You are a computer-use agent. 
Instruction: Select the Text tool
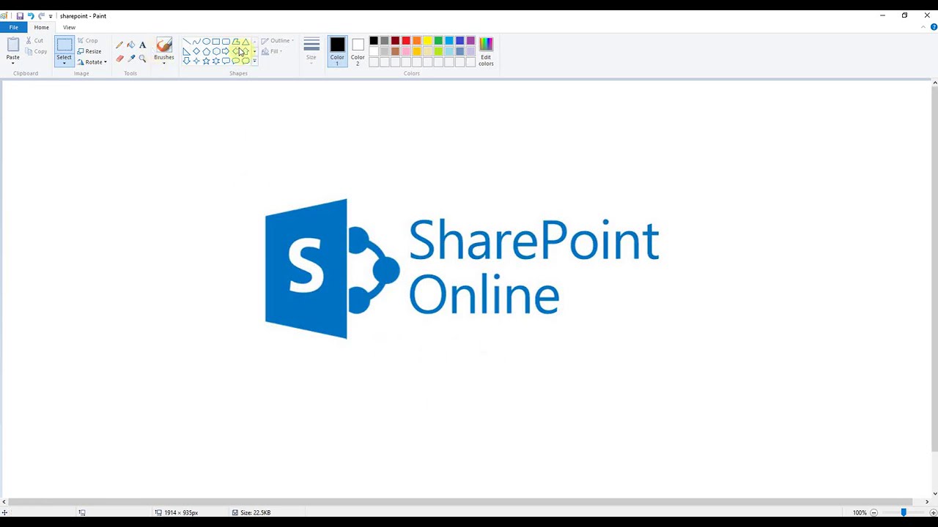coord(142,45)
